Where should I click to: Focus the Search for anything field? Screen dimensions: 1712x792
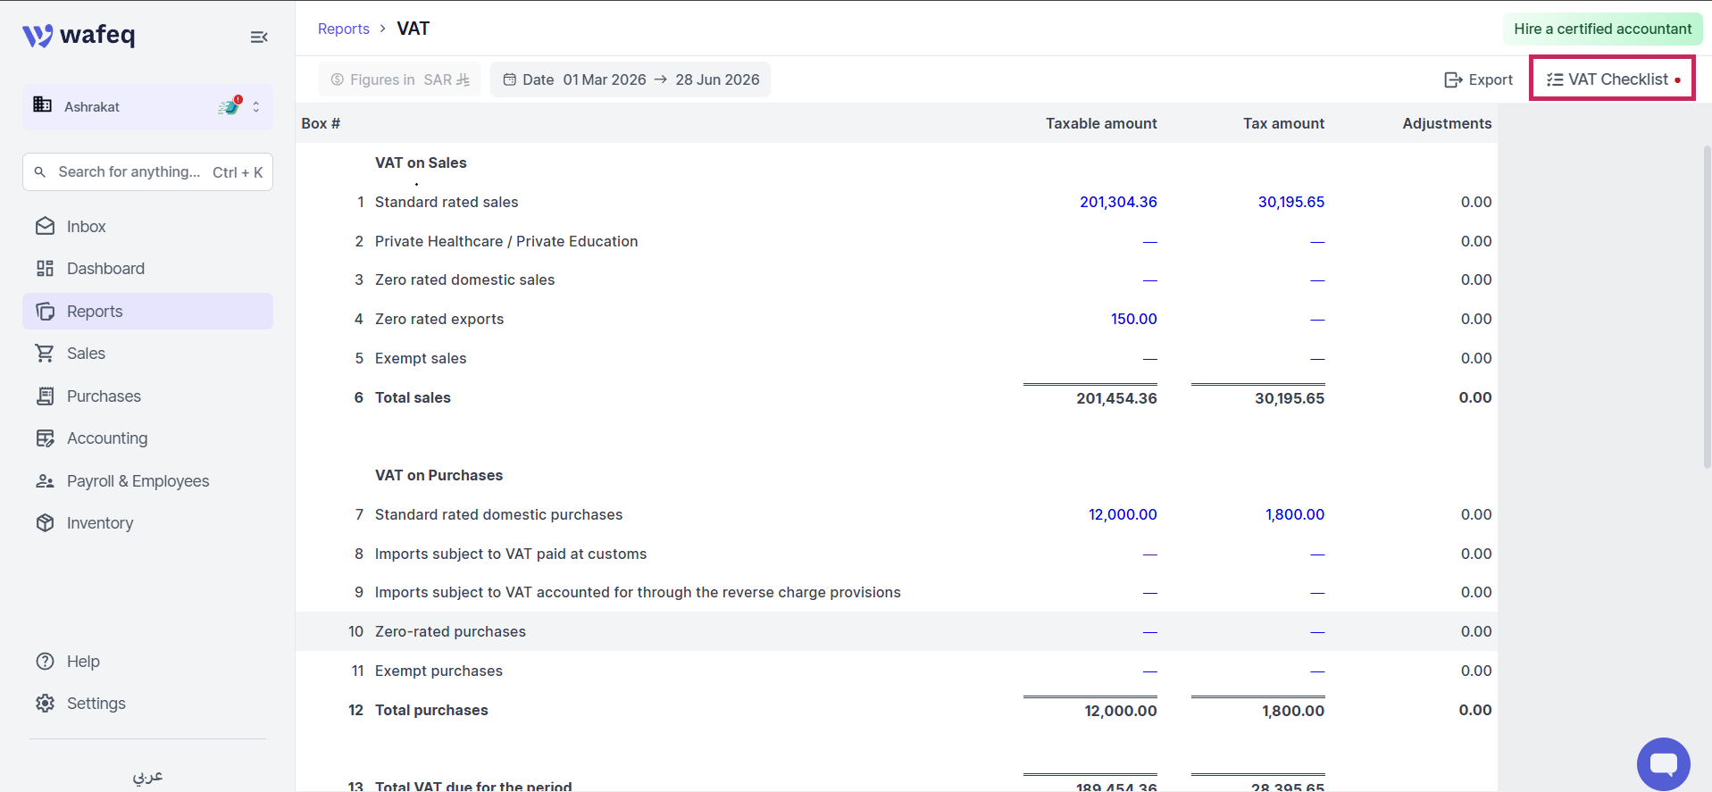click(x=148, y=171)
